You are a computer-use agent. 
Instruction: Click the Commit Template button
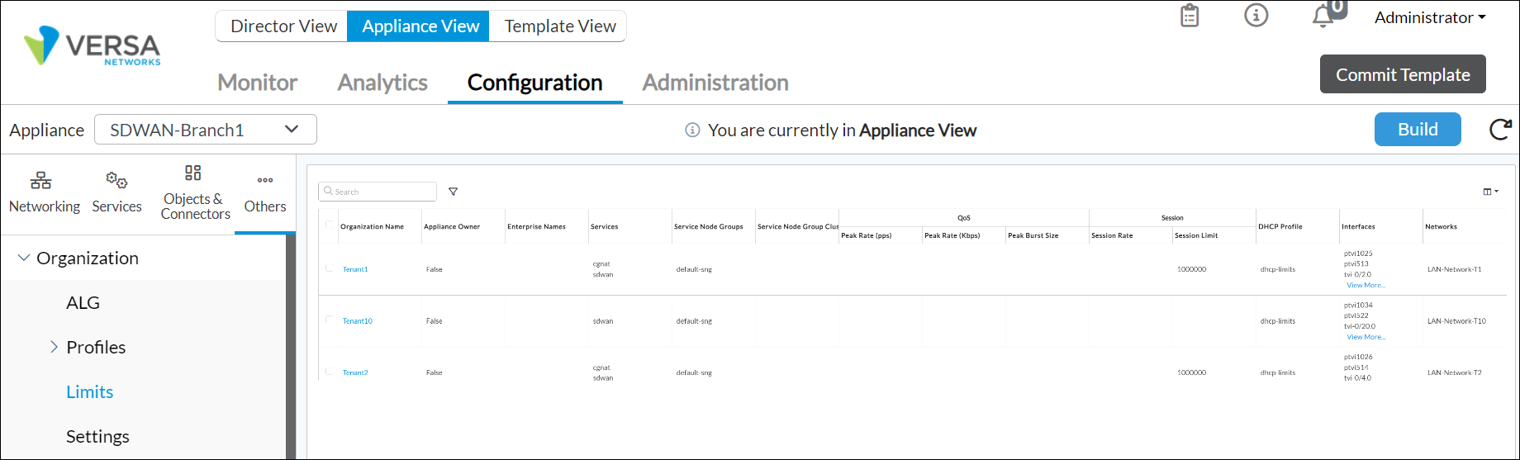[1402, 74]
